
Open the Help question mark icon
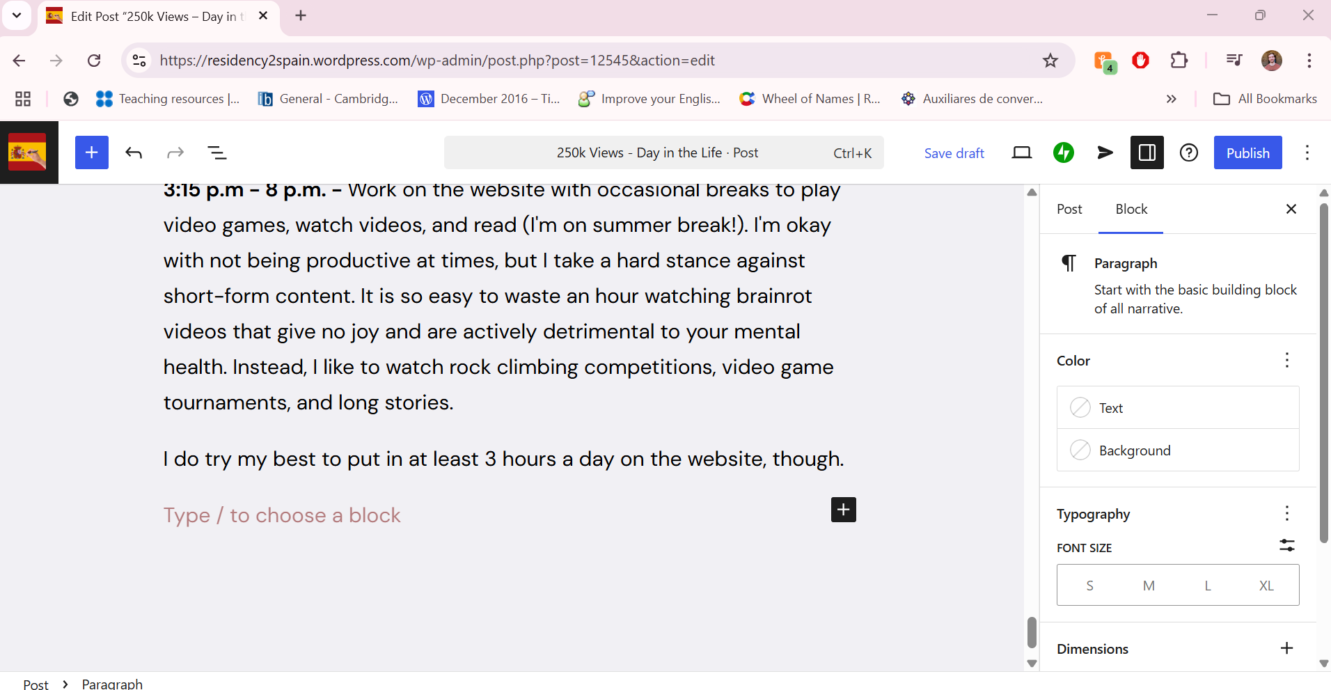click(1188, 152)
